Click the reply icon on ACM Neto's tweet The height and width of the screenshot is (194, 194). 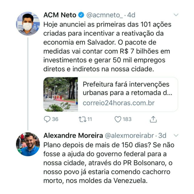pos(47,119)
